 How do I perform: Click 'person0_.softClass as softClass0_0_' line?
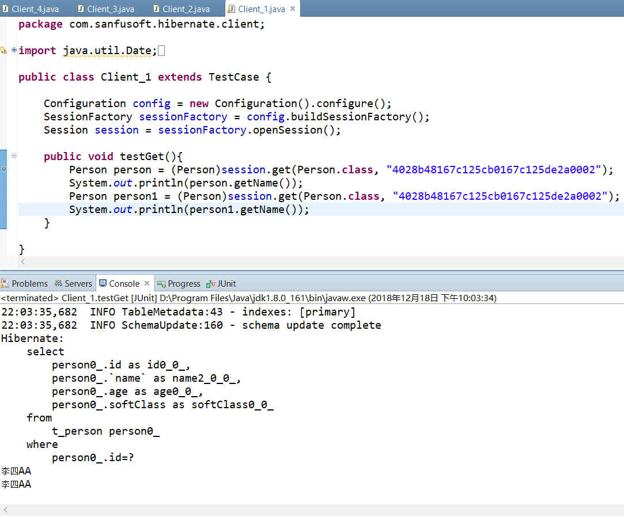tap(162, 405)
